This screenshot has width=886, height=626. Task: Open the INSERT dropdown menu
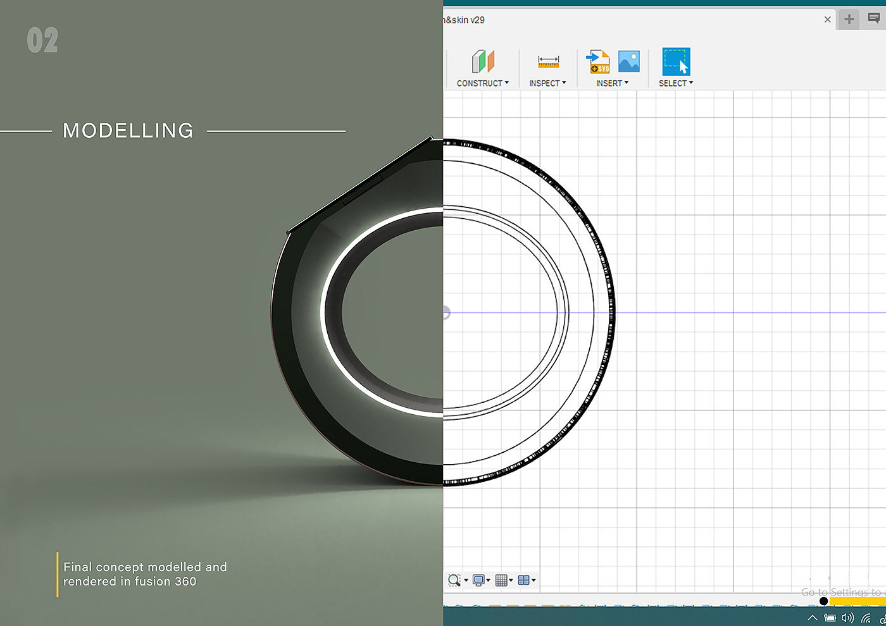612,83
